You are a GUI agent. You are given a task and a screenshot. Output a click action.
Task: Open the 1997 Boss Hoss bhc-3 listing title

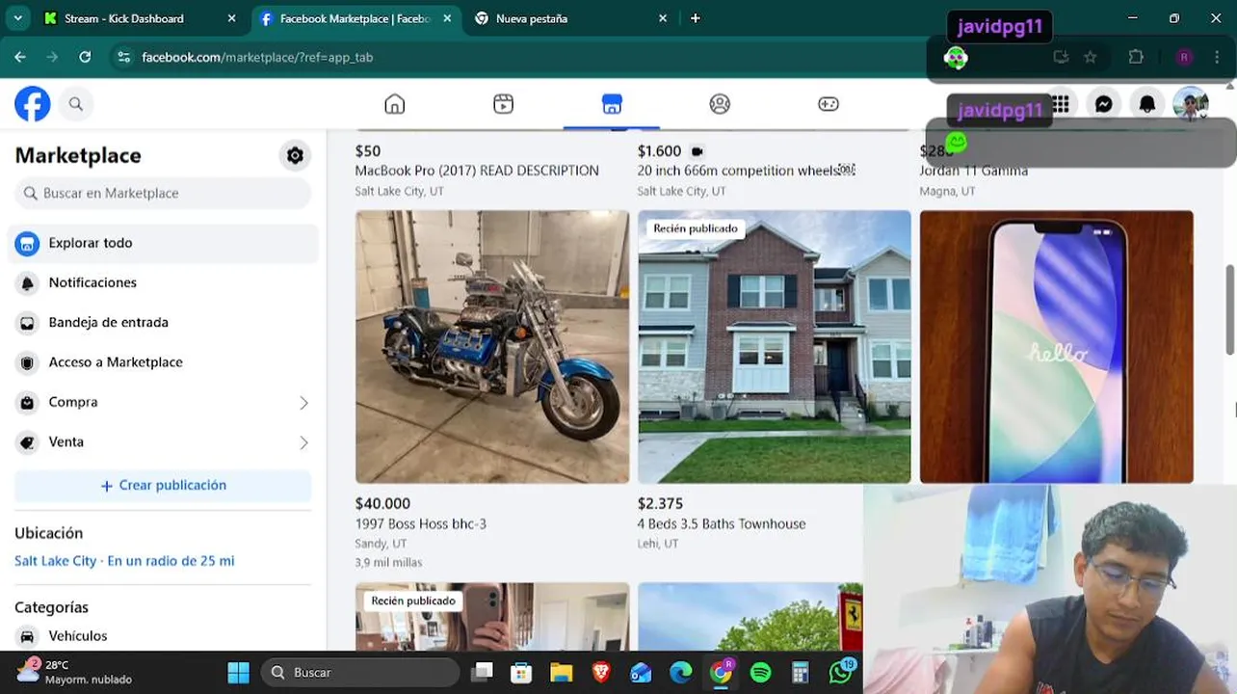pos(420,523)
